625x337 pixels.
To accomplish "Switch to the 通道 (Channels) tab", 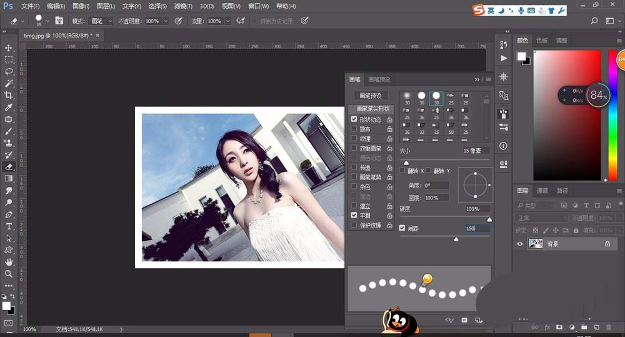I will [x=542, y=191].
